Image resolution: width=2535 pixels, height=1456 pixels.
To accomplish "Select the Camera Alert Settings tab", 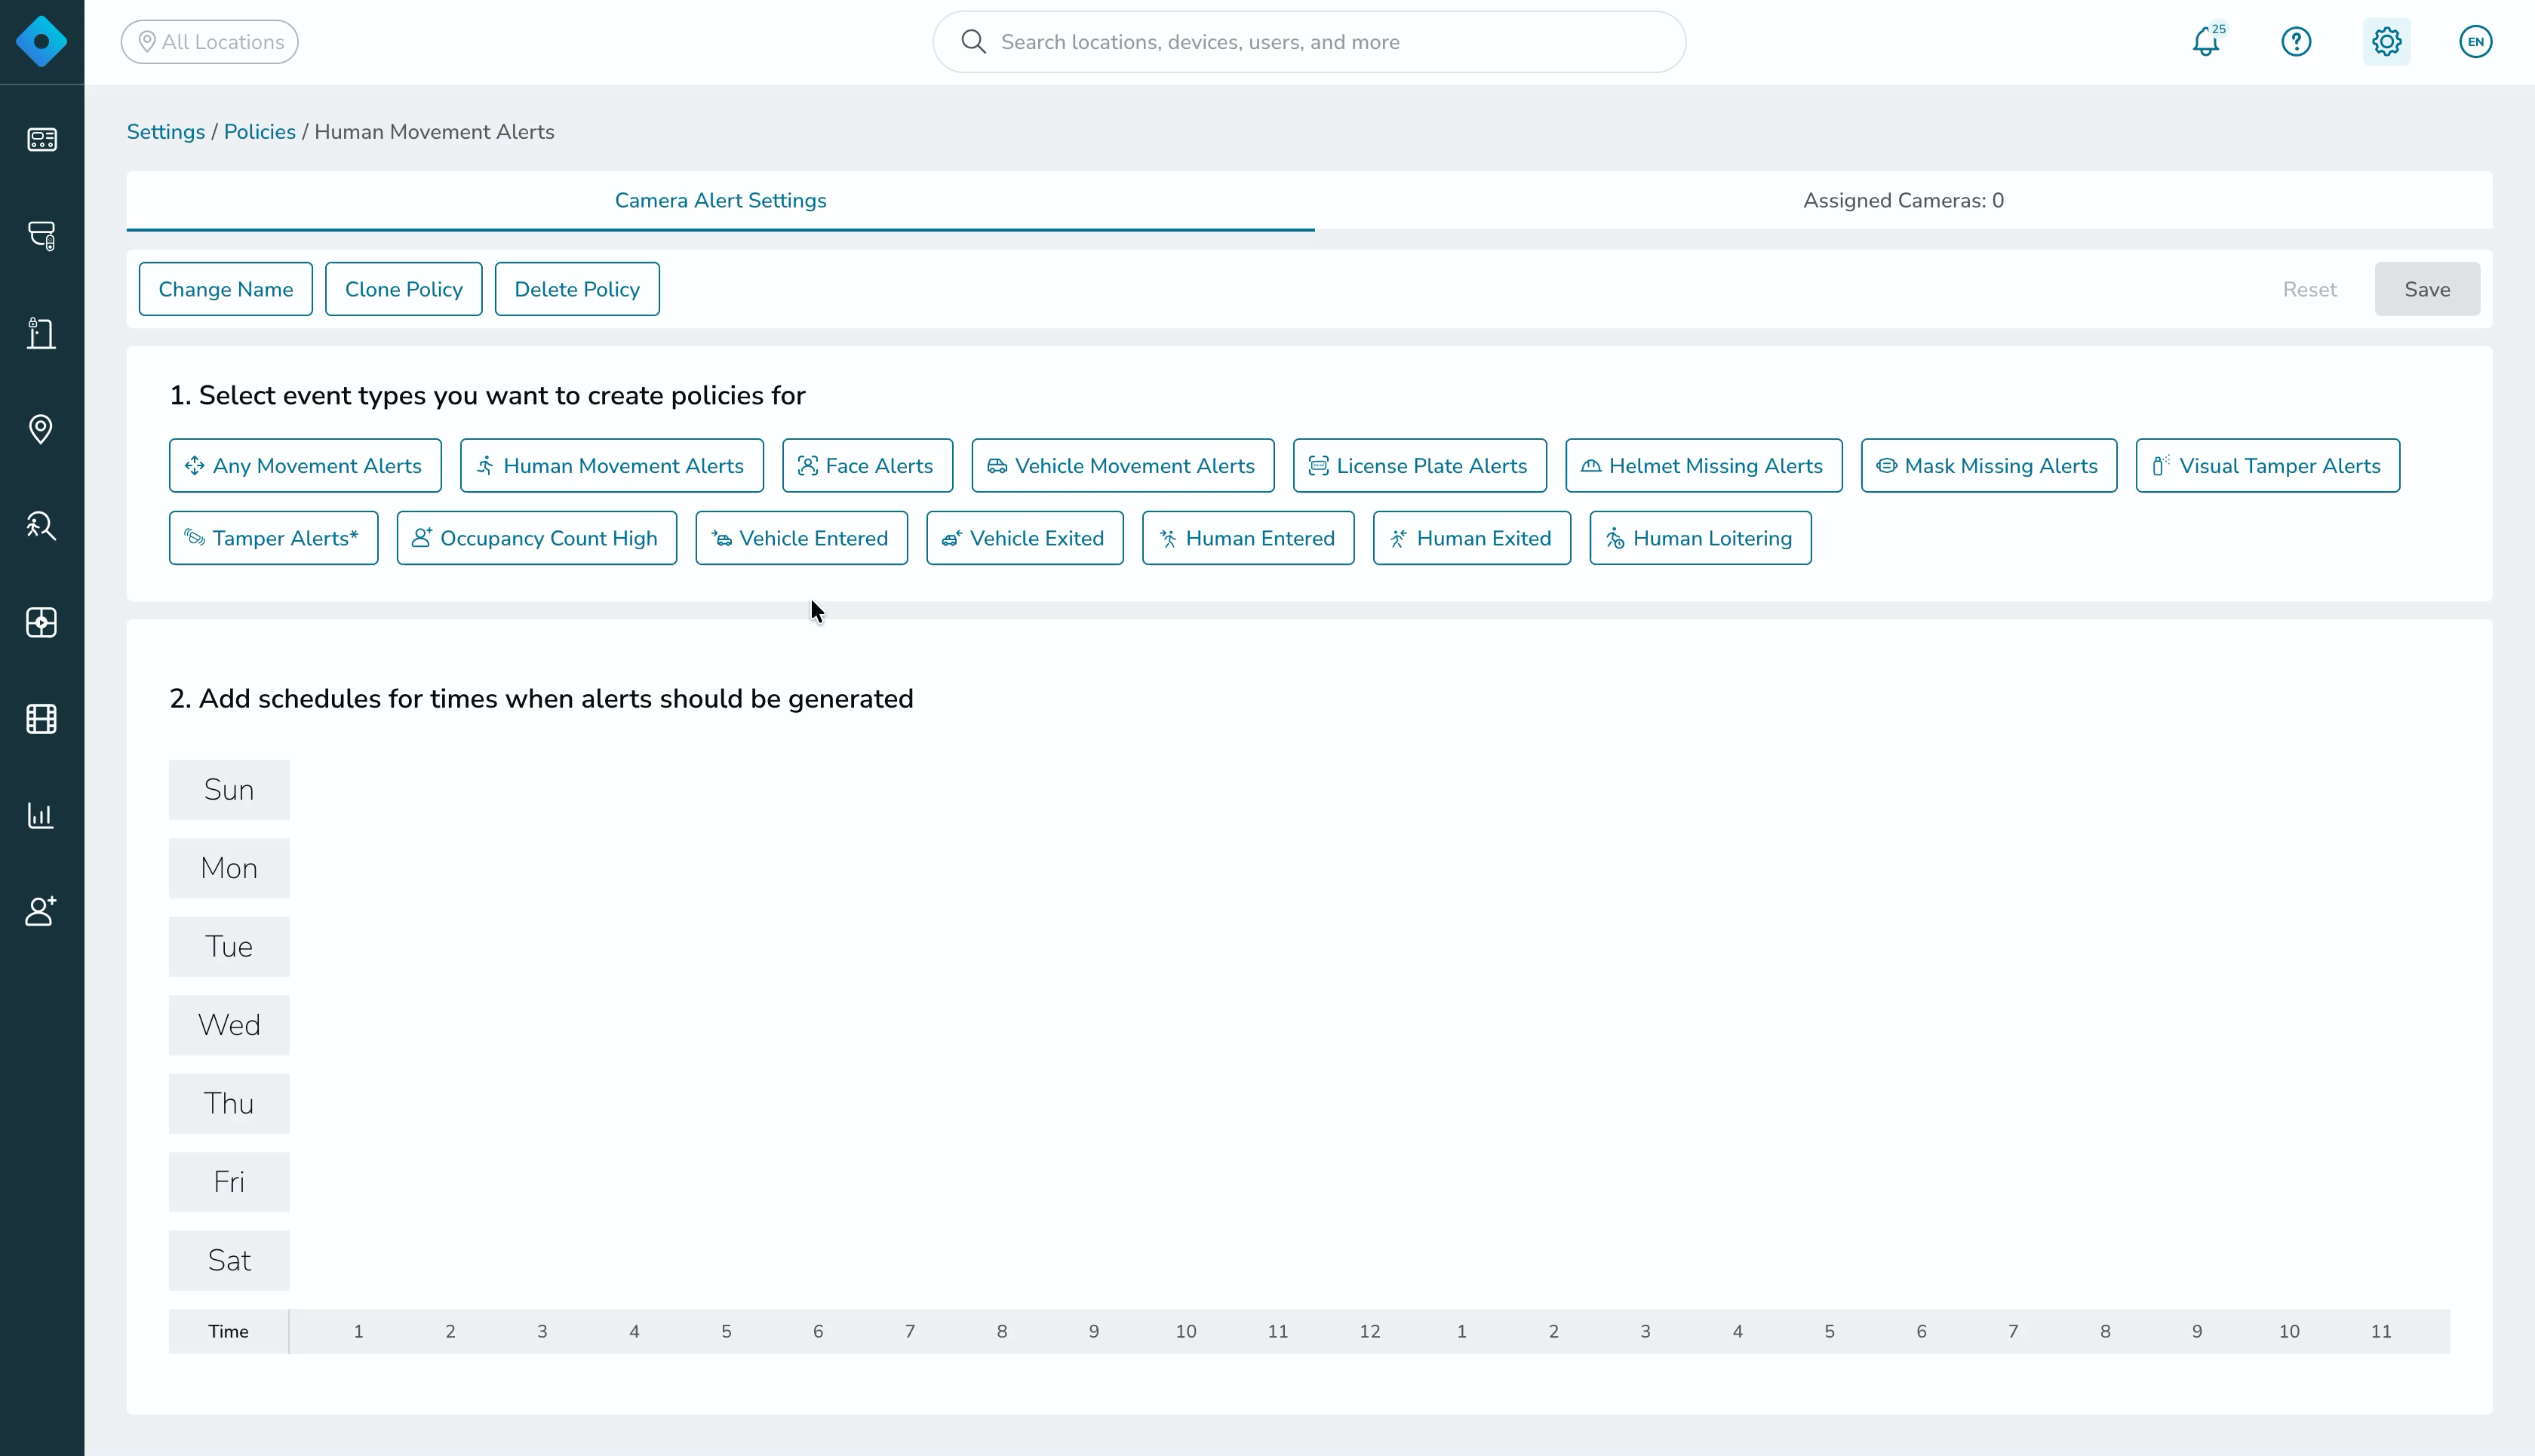I will pos(720,200).
